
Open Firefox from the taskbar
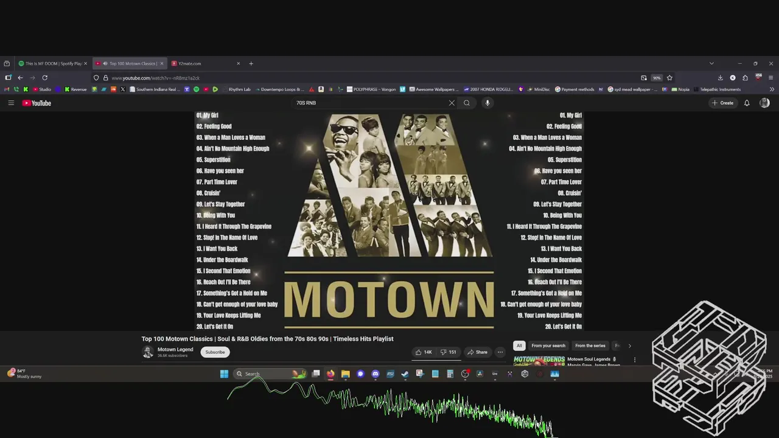(x=330, y=374)
